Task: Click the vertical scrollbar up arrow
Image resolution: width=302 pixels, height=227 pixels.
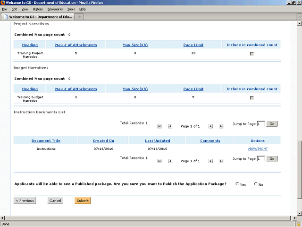Action: point(299,24)
